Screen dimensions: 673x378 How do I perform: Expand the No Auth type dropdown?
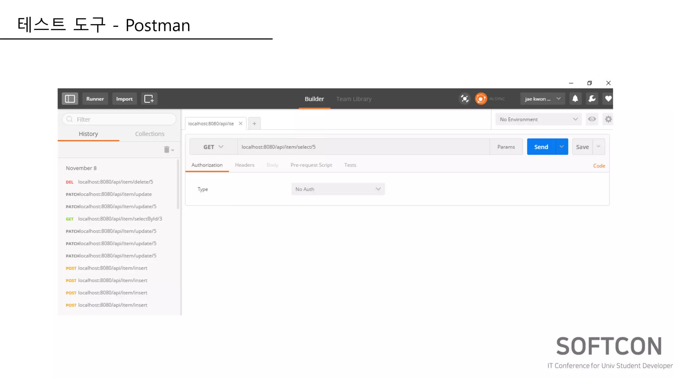[338, 189]
